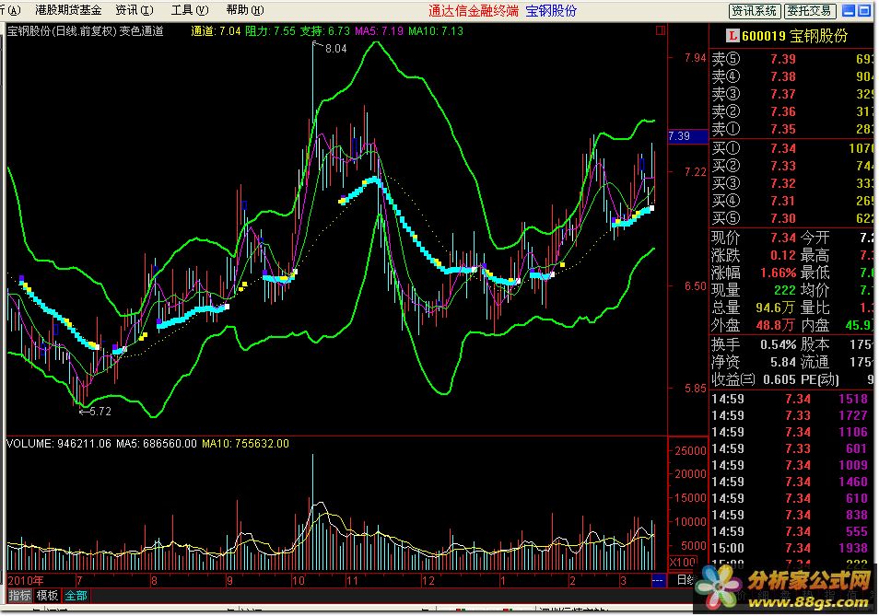Click the 卖④ row price 7.38
This screenshot has height=616, width=879.
(x=783, y=76)
